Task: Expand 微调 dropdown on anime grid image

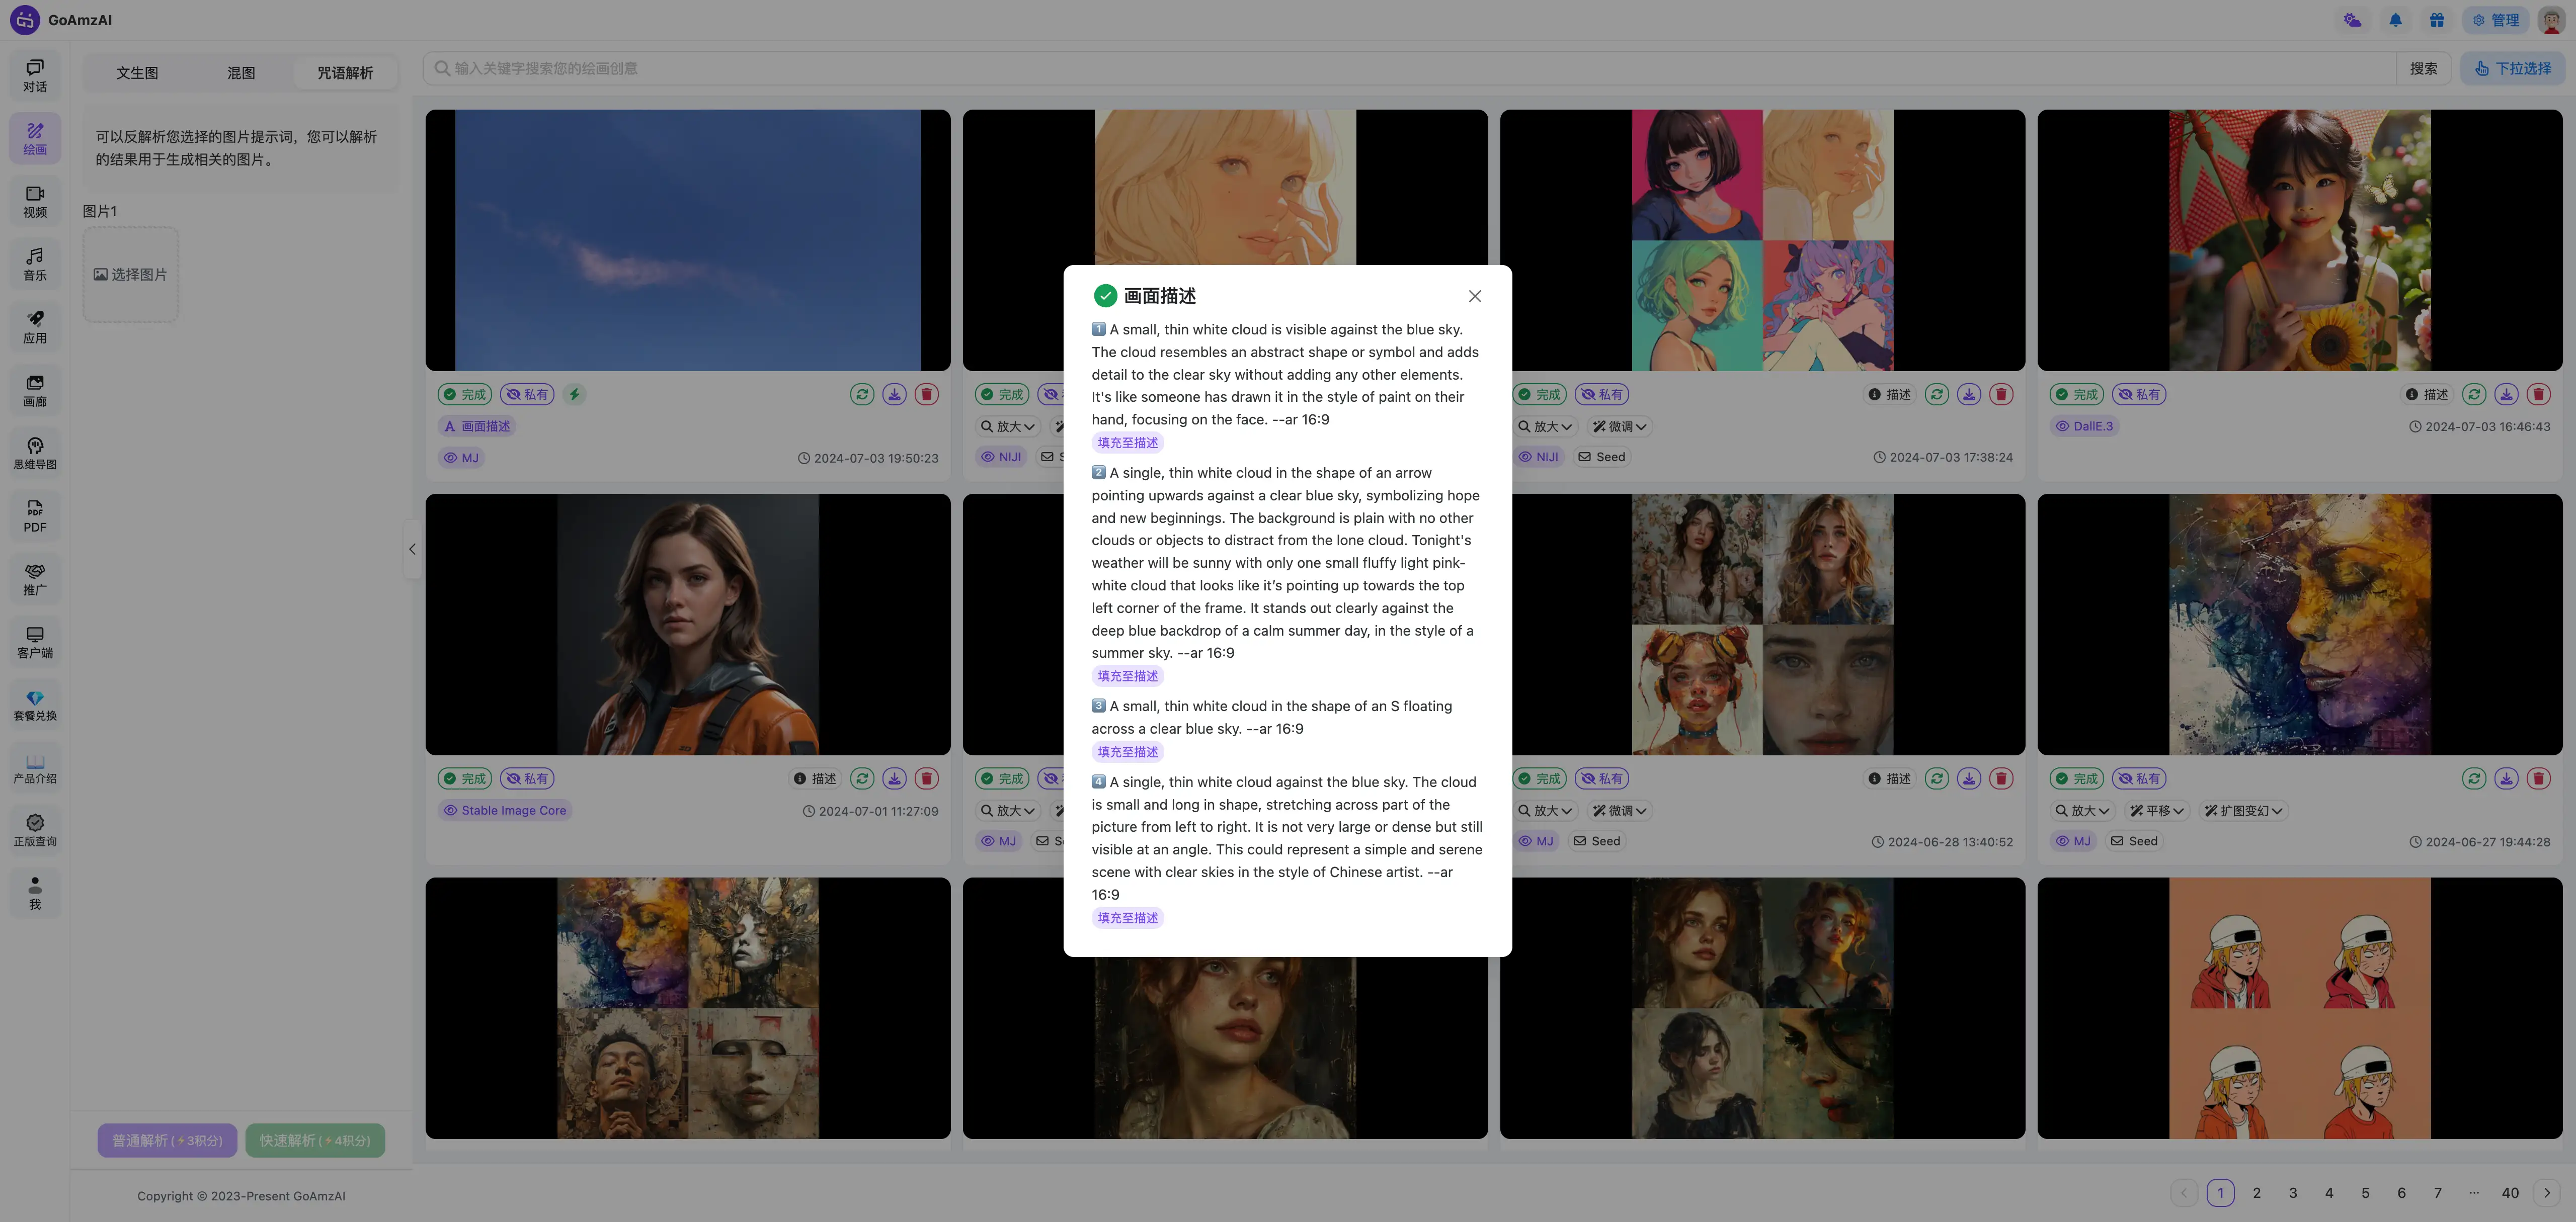Action: tap(1619, 426)
